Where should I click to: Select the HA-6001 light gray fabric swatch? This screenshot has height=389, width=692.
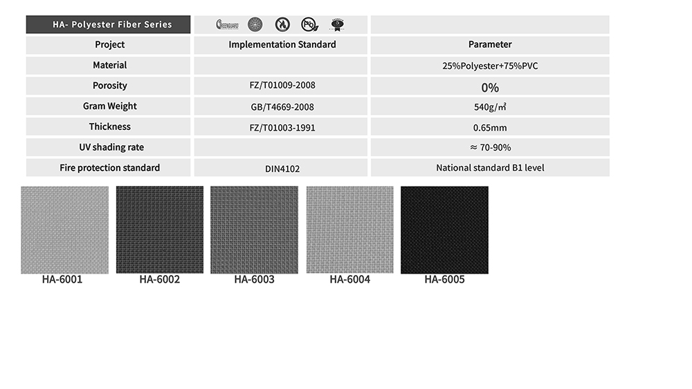click(64, 230)
